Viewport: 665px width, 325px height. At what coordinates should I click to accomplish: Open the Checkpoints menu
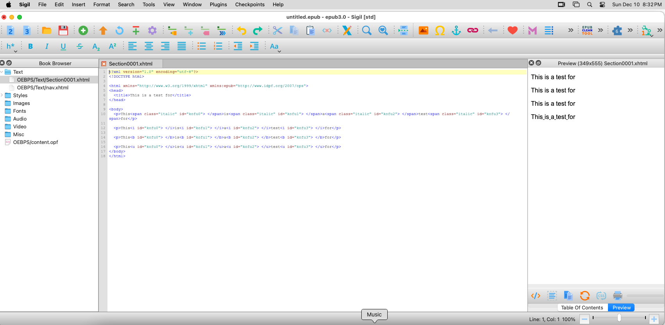pos(250,5)
